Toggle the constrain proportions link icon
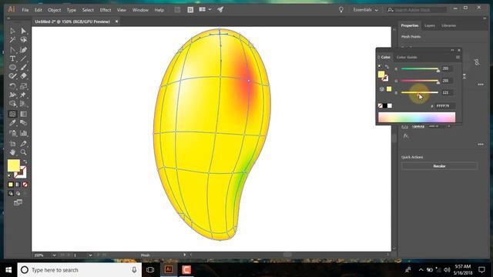Image resolution: width=493 pixels, height=277 pixels. 477,62
